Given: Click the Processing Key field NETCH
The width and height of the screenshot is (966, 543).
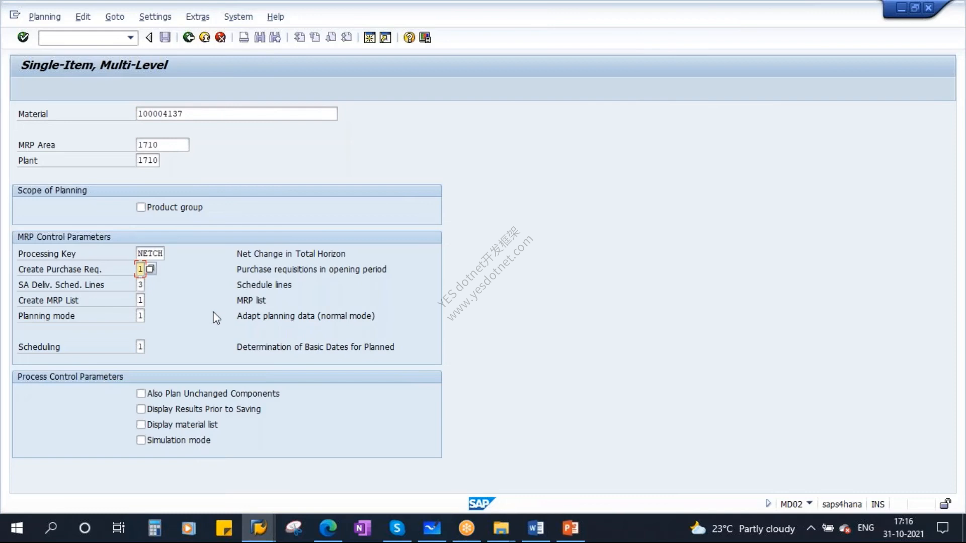Looking at the screenshot, I should [150, 253].
